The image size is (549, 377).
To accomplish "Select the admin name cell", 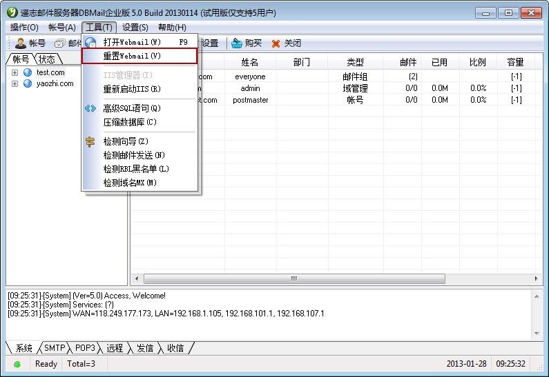I will [250, 88].
